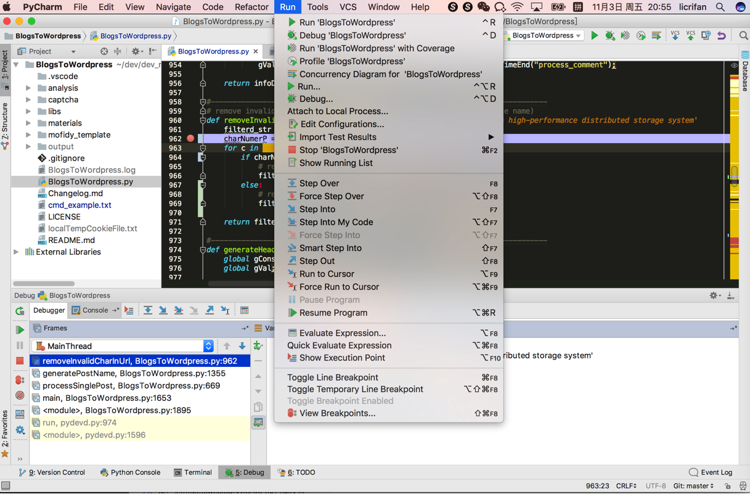Click Rerun BlogsToWordpress icon in Debug panel
The width and height of the screenshot is (750, 494).
20,311
